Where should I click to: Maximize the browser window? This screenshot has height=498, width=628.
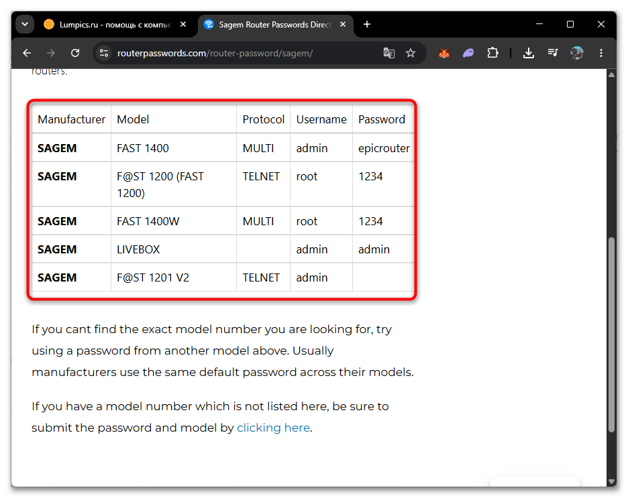pos(570,24)
